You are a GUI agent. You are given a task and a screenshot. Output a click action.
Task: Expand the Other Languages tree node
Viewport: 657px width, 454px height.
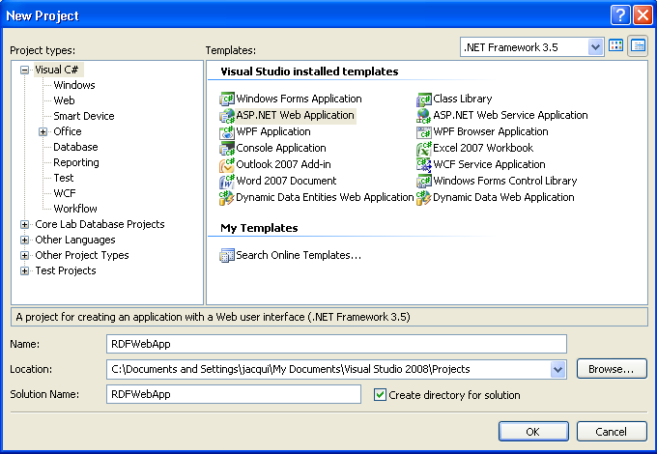coord(25,240)
